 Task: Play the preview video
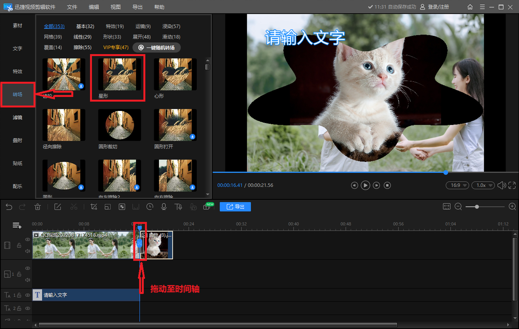(x=365, y=185)
